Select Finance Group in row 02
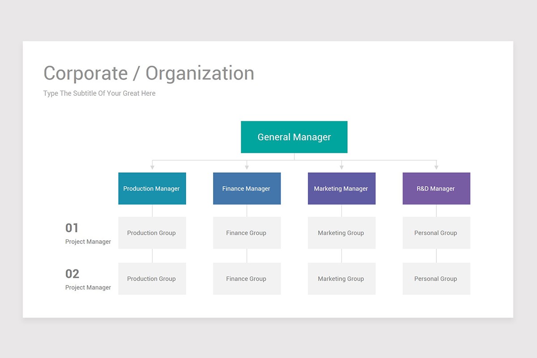Image resolution: width=537 pixels, height=358 pixels. click(247, 278)
